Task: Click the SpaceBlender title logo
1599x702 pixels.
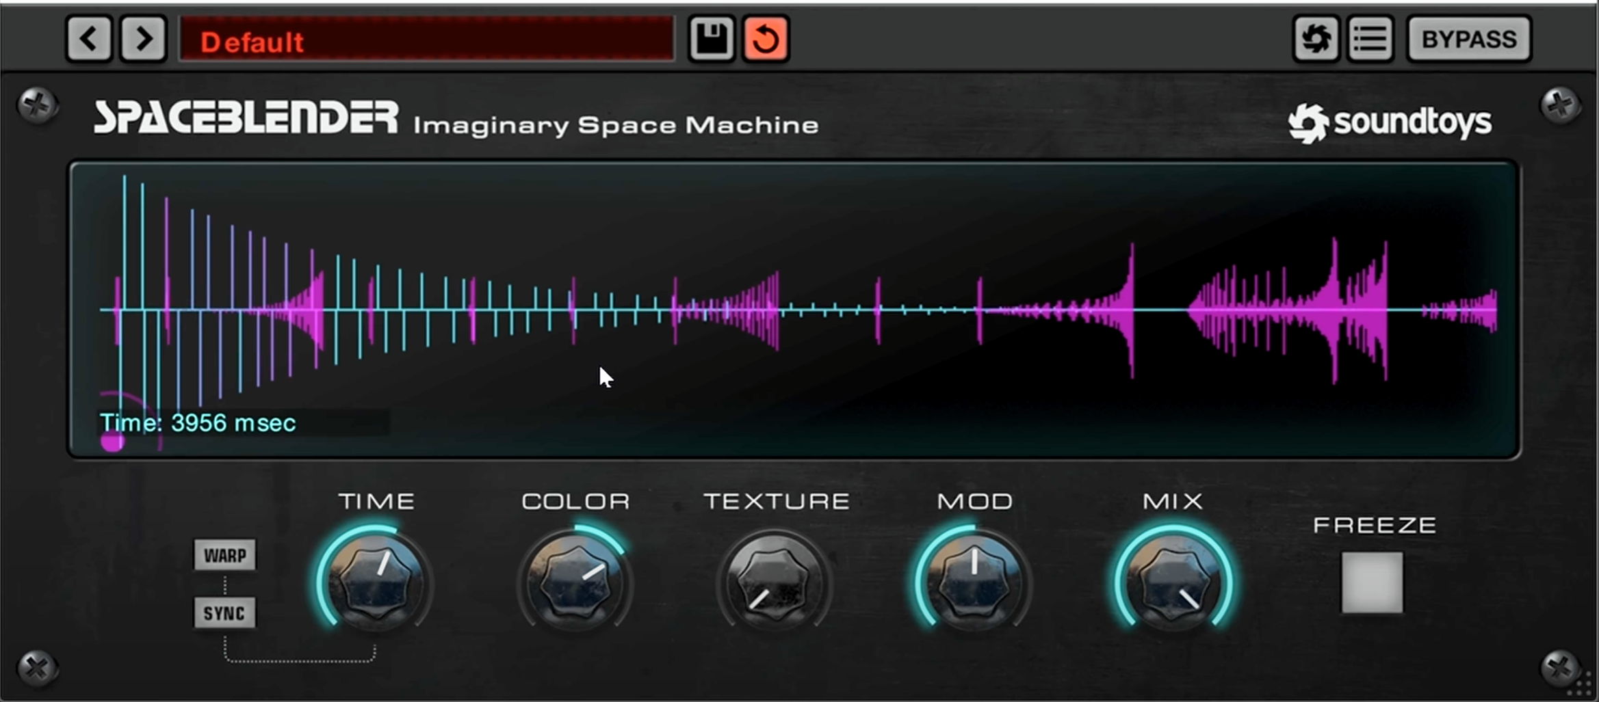Action: click(246, 118)
